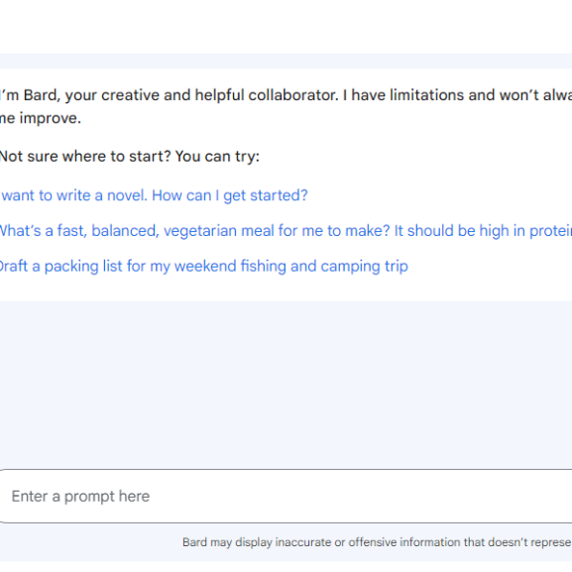Screen dimensions: 572x572
Task: Click the inaccurate information disclaimer text
Action: click(377, 542)
